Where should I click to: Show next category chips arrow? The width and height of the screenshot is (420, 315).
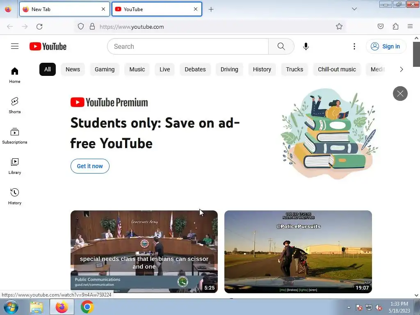[x=401, y=69]
